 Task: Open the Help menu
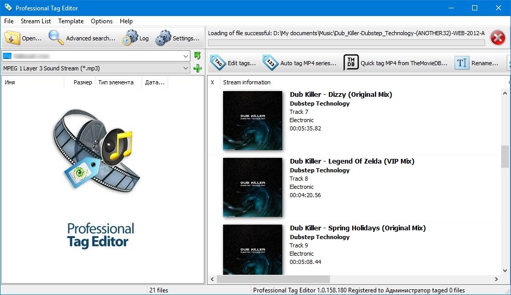pyautogui.click(x=126, y=21)
